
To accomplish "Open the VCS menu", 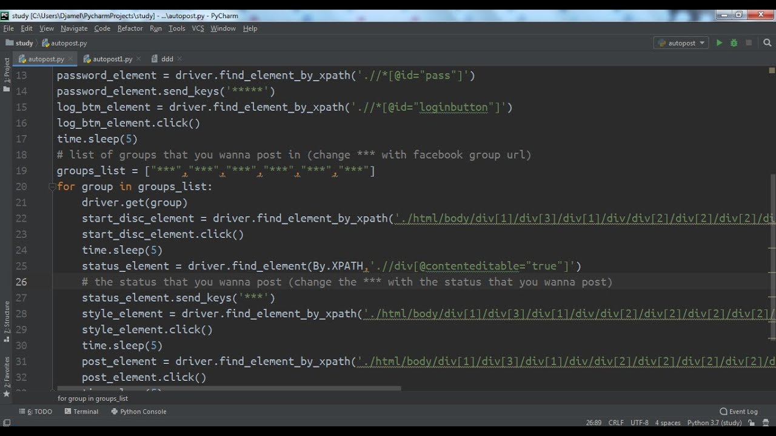I will 198,28.
